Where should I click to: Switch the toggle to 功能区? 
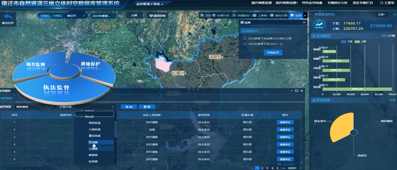pos(57,16)
